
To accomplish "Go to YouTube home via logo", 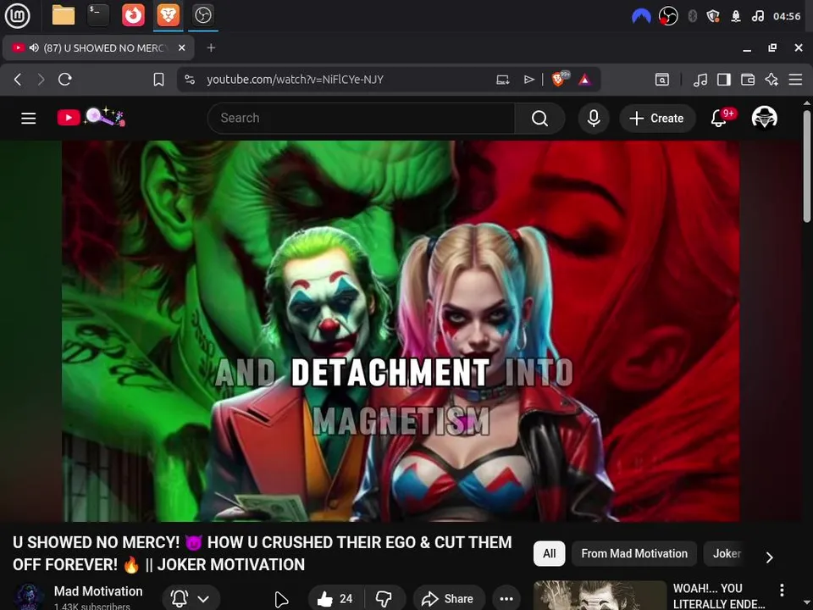I will (x=91, y=117).
